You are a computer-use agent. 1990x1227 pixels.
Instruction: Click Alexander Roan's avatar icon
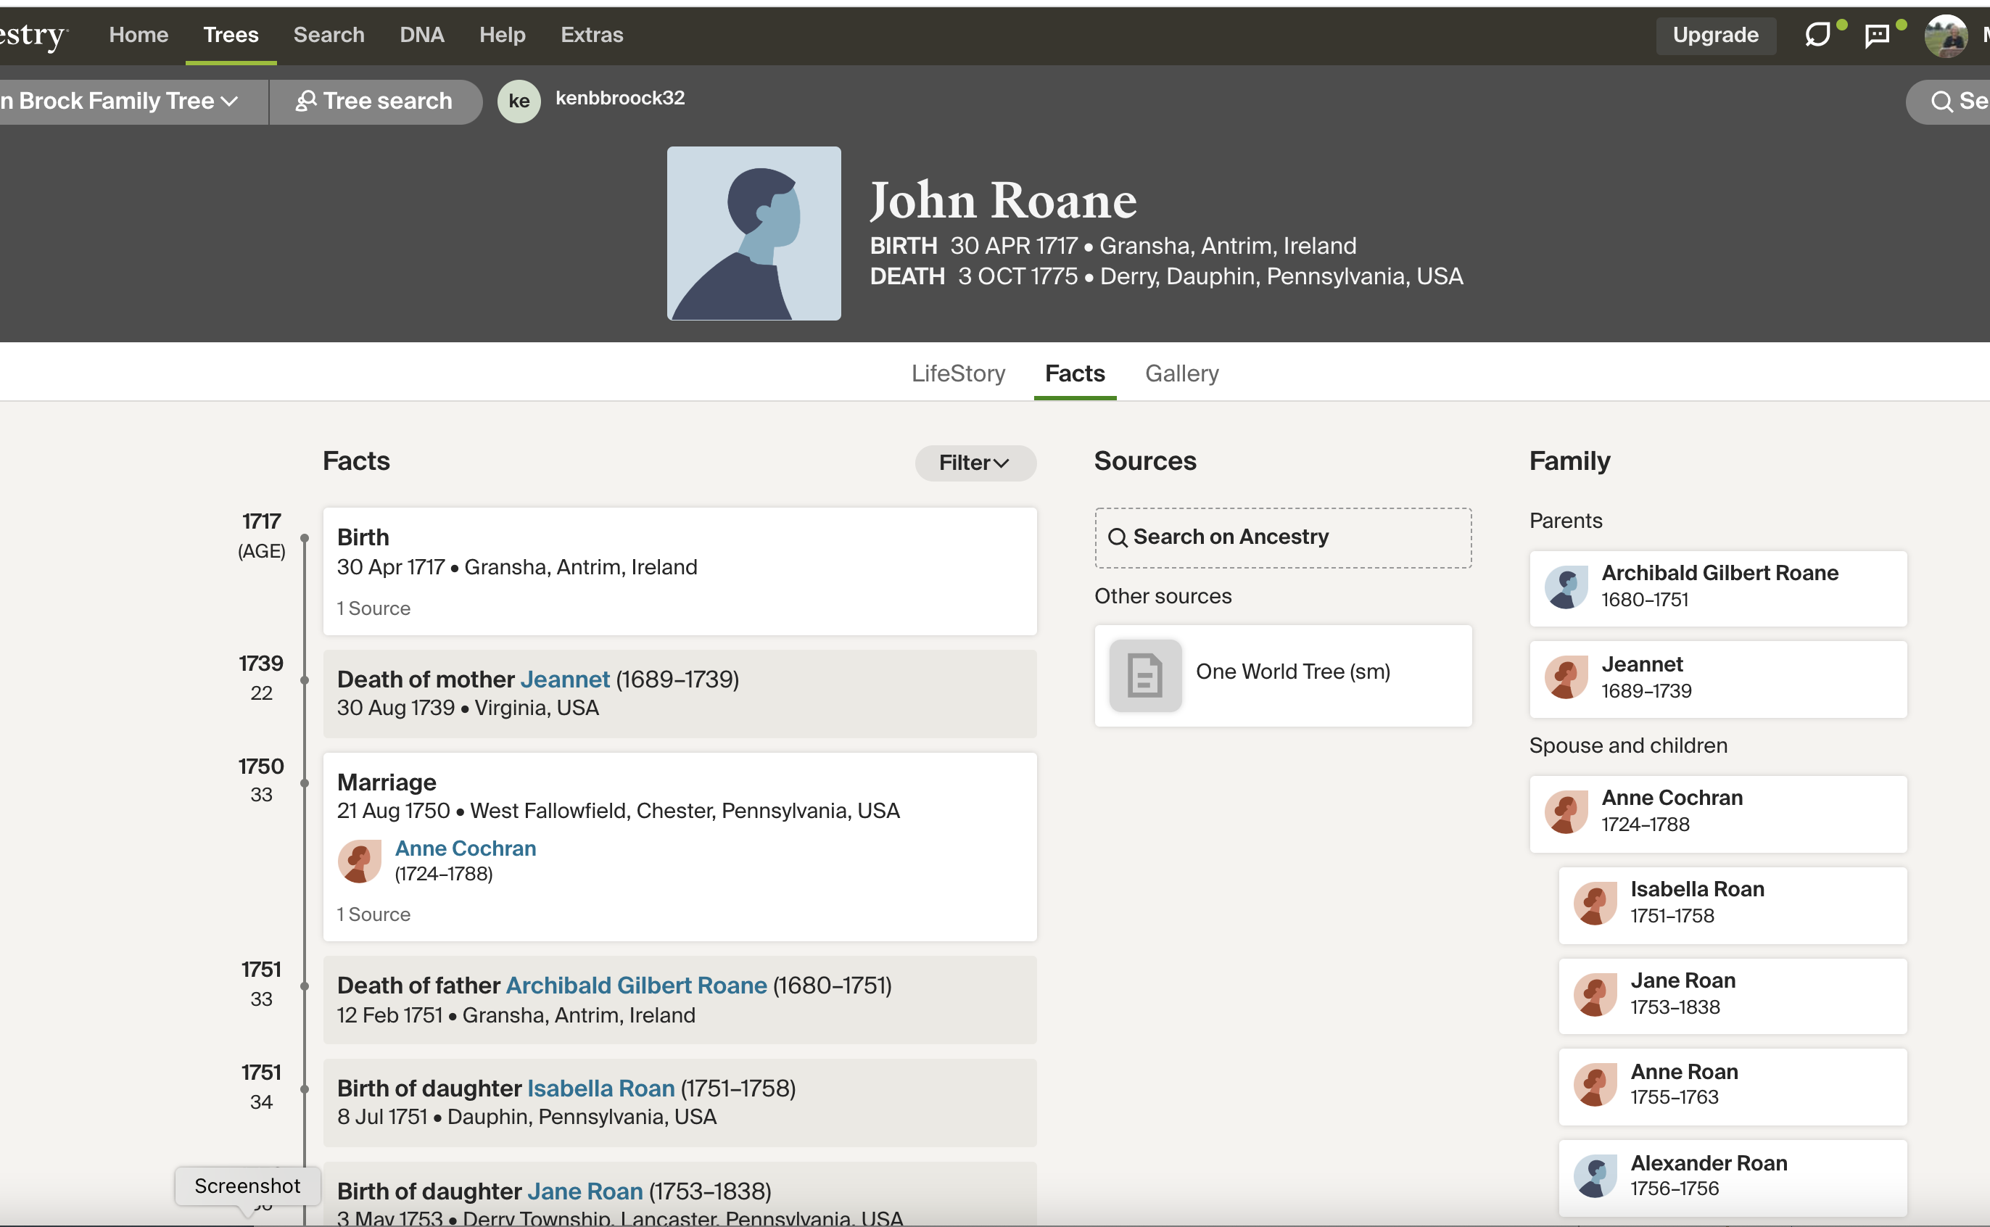1595,1176
